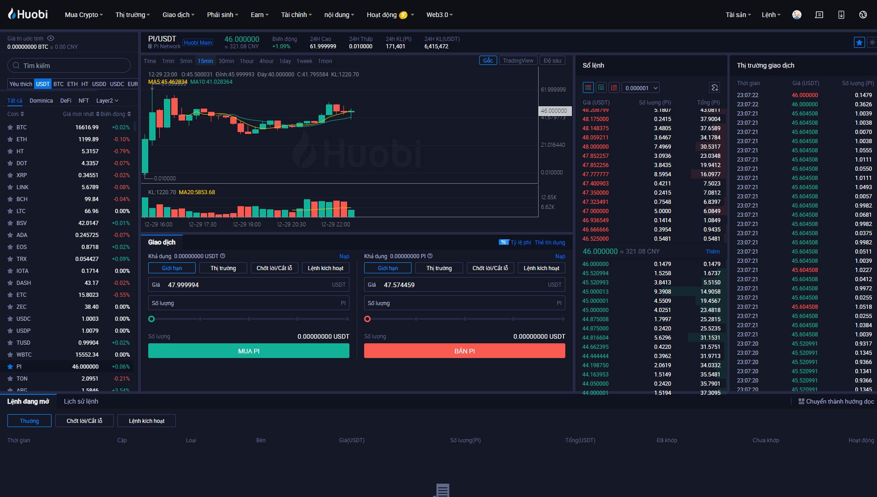Open Yêu thích favorites tab
This screenshot has height=497, width=877.
pyautogui.click(x=21, y=84)
